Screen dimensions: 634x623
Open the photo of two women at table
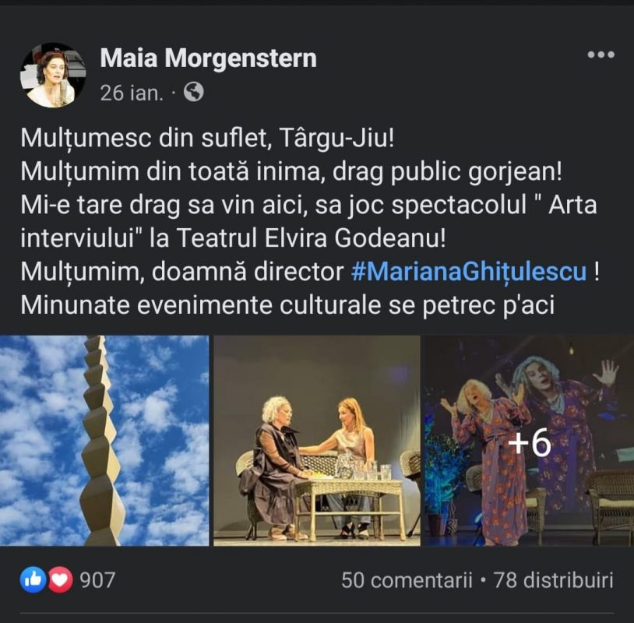click(317, 440)
